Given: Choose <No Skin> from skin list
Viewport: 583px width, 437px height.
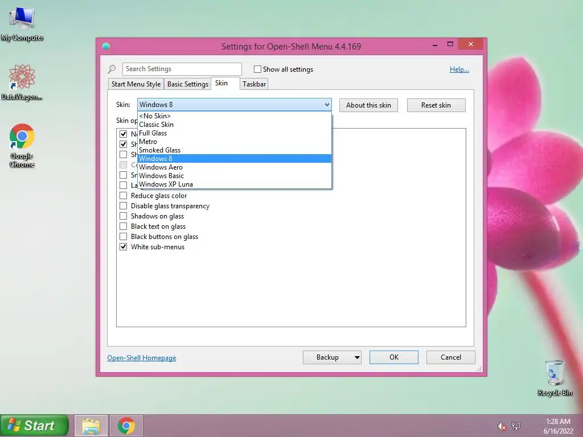Looking at the screenshot, I should 234,116.
